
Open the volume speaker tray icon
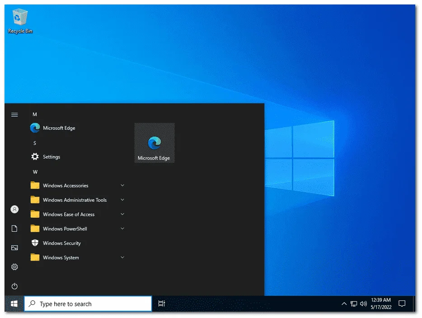coord(363,304)
